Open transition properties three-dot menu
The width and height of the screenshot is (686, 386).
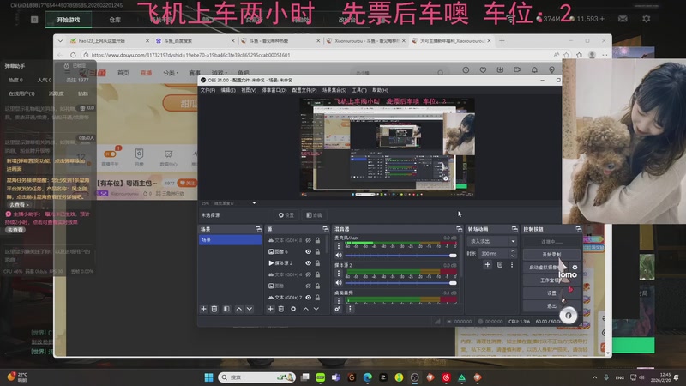click(x=512, y=264)
